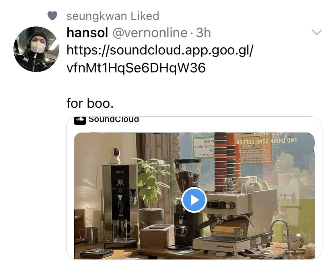This screenshot has height=264, width=327.
Task: Click the water dispenser in preview image
Action: 120,203
